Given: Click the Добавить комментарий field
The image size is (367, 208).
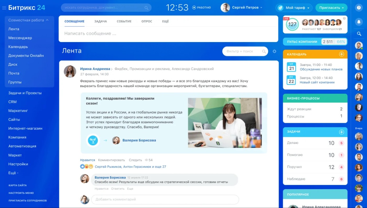Looking at the screenshot, I should coord(165,199).
